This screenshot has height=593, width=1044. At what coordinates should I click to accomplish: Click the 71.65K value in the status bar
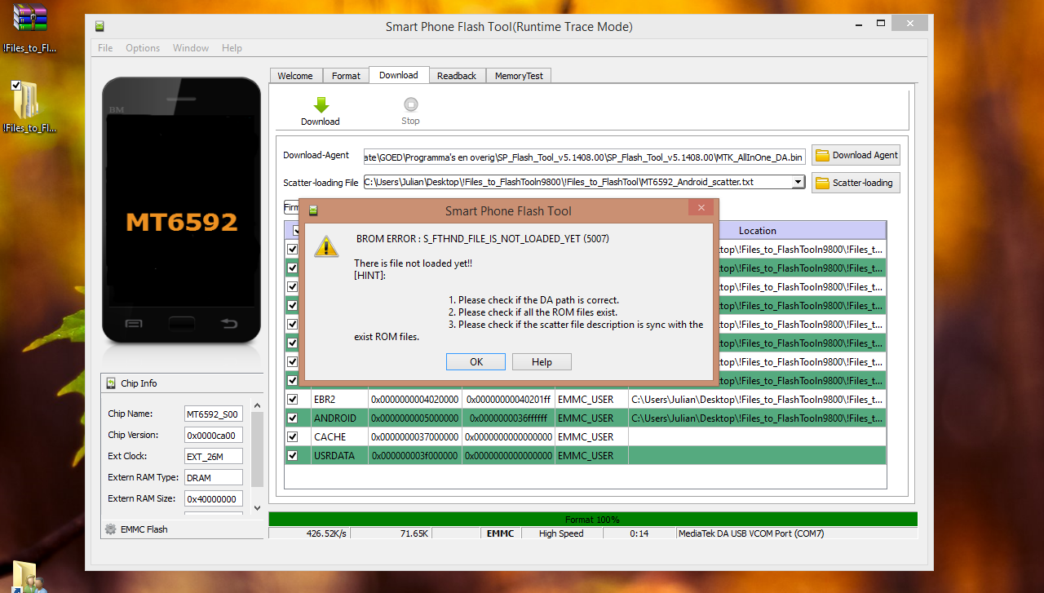(x=414, y=533)
